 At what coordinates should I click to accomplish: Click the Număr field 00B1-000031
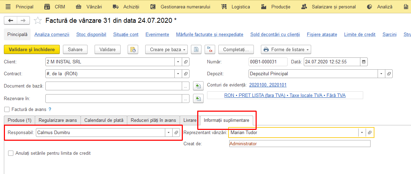(268, 62)
